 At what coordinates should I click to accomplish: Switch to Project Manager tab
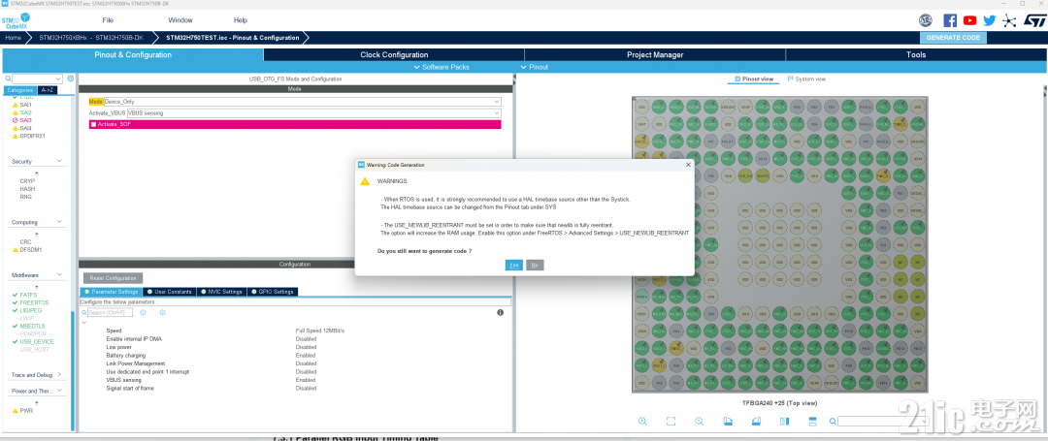coord(655,54)
